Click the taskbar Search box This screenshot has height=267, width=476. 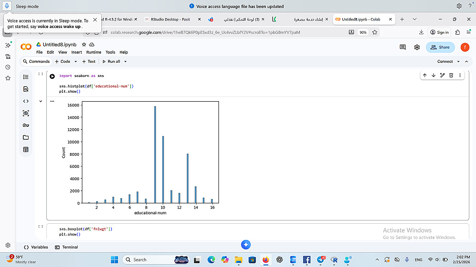pyautogui.click(x=156, y=260)
